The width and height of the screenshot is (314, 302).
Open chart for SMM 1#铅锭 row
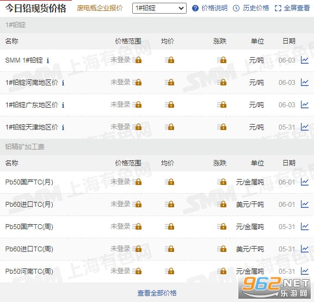coord(305,60)
